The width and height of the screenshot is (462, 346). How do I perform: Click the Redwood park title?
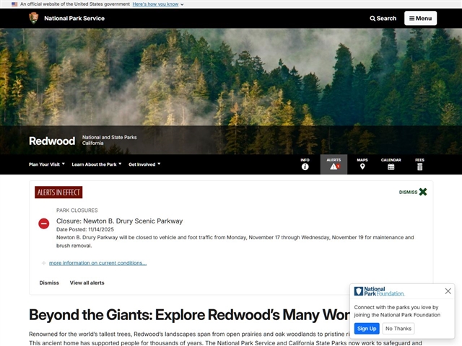(x=52, y=141)
